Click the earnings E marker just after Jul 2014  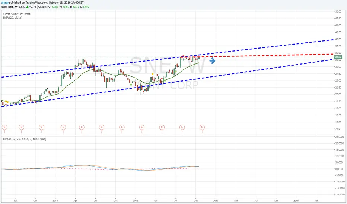coord(21,127)
